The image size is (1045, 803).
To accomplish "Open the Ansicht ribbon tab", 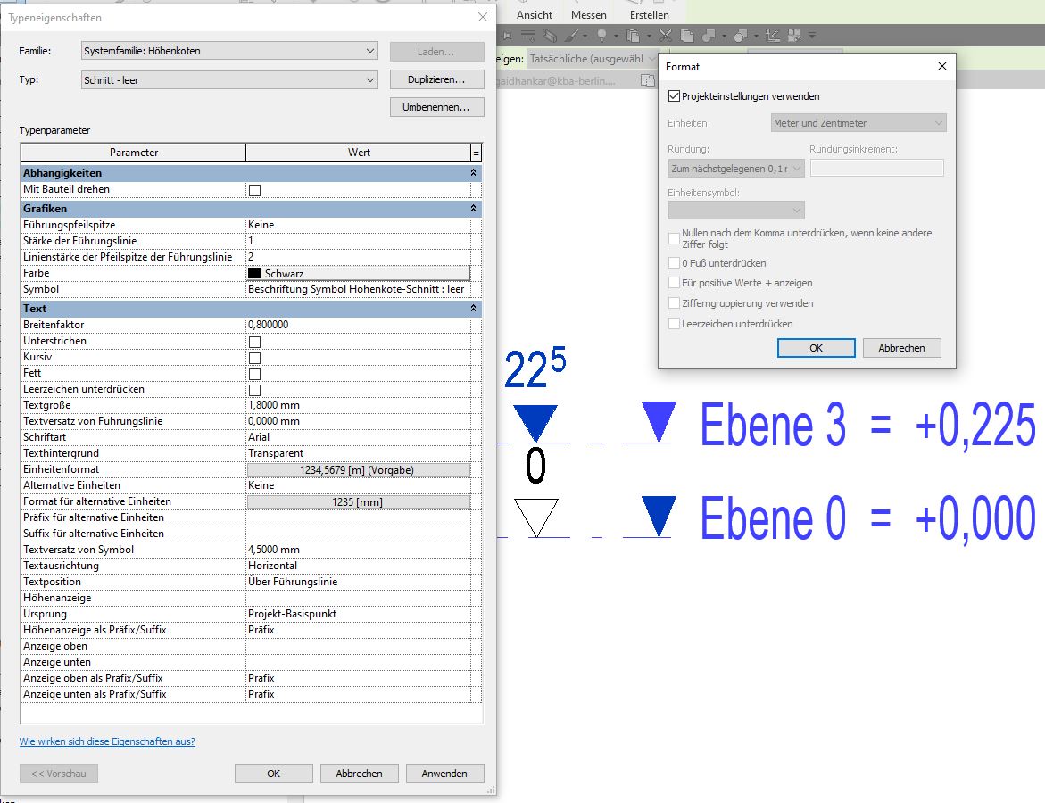I will click(535, 14).
